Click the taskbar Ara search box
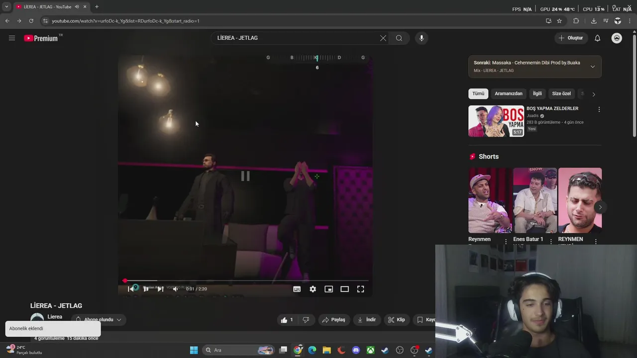The height and width of the screenshot is (358, 637). (x=239, y=350)
